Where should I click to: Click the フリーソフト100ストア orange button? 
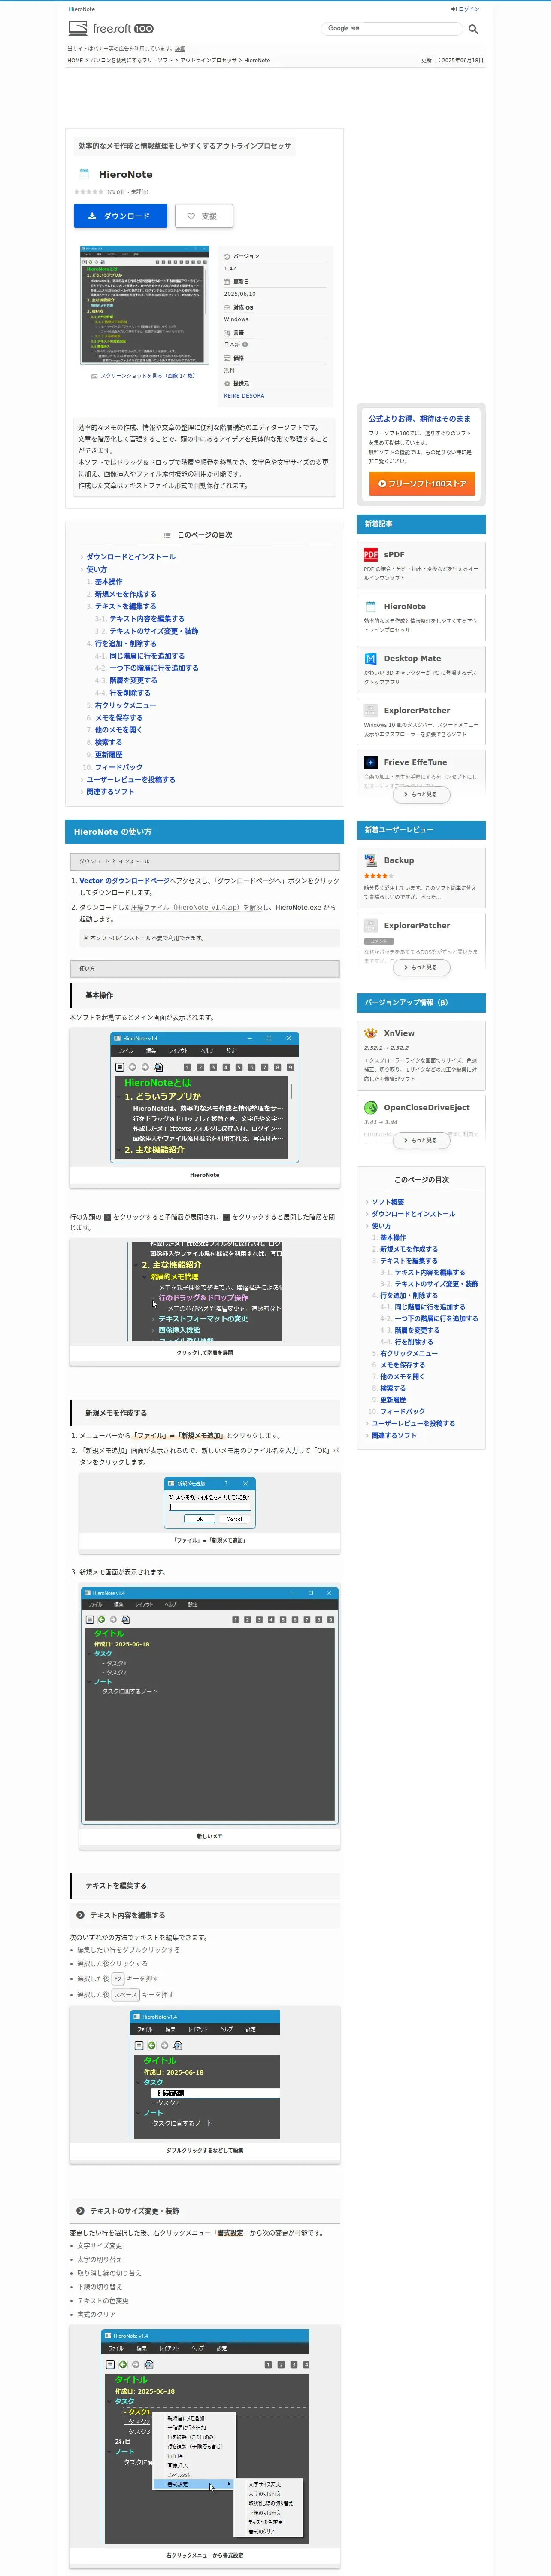pos(421,484)
